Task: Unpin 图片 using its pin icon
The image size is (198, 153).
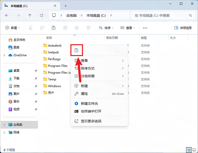Action: tap(36, 94)
